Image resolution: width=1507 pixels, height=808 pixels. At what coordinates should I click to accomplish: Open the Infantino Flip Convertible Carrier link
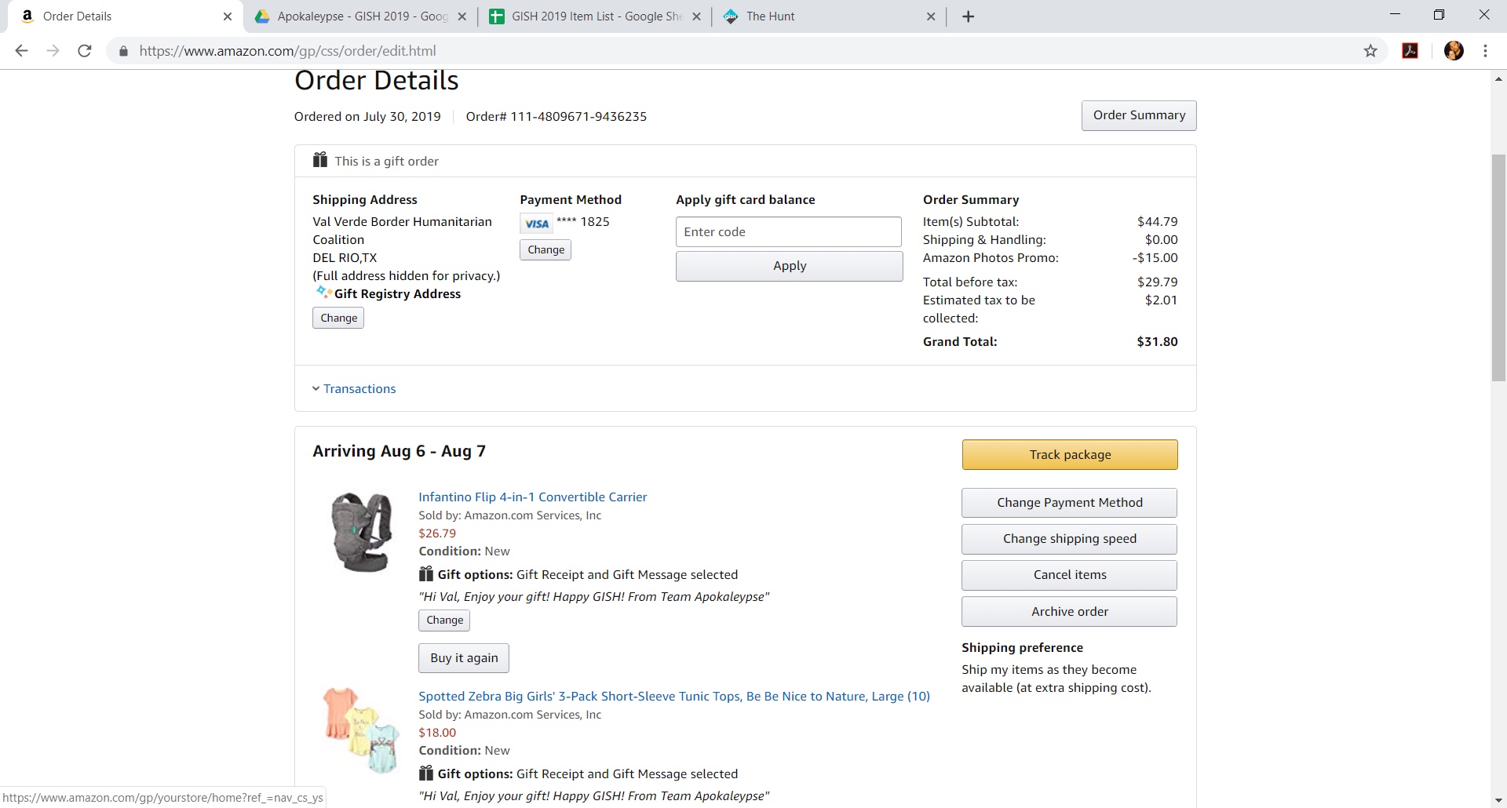(532, 497)
